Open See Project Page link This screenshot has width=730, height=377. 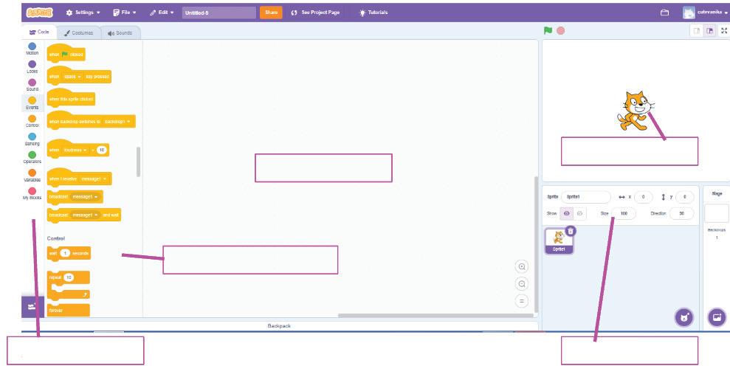[x=315, y=13]
